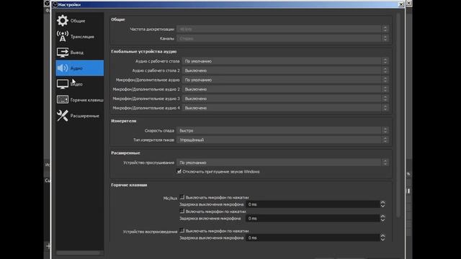Click Mic/Aux Задержка включения микрофона field

point(313,219)
